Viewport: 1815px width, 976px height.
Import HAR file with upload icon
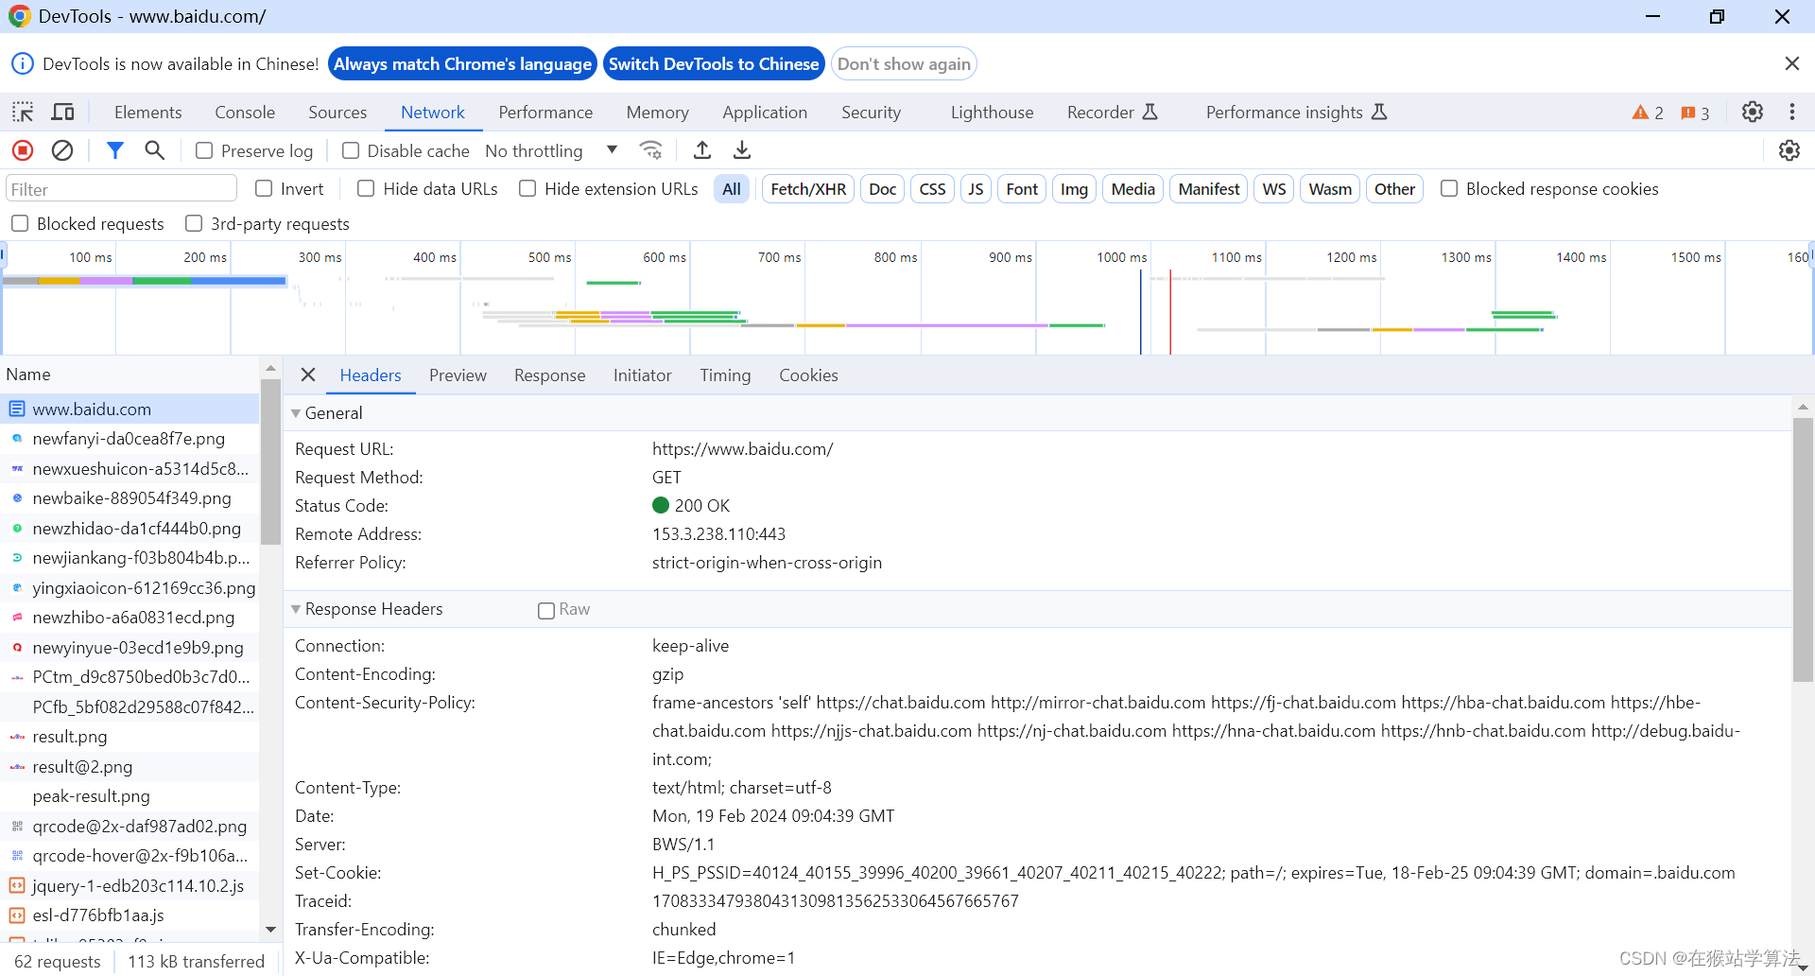702,150
